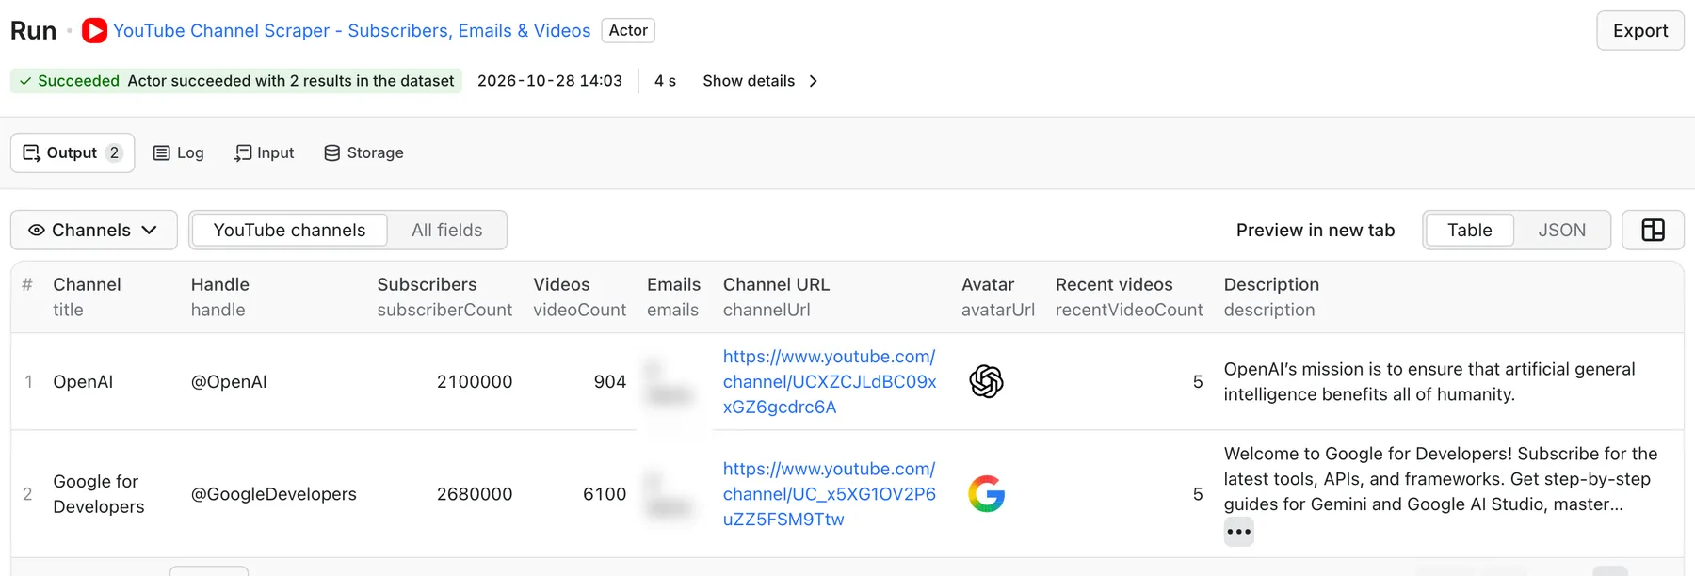Click the OpenAI channel title cell
The width and height of the screenshot is (1695, 576).
(x=83, y=381)
